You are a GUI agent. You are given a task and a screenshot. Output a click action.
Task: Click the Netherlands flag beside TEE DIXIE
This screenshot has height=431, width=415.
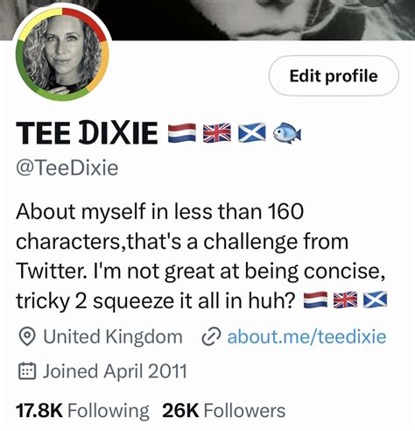(x=182, y=133)
